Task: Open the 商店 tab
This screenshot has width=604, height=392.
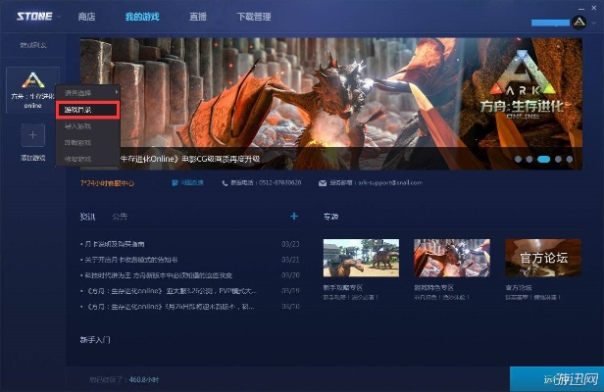Action: pos(86,17)
